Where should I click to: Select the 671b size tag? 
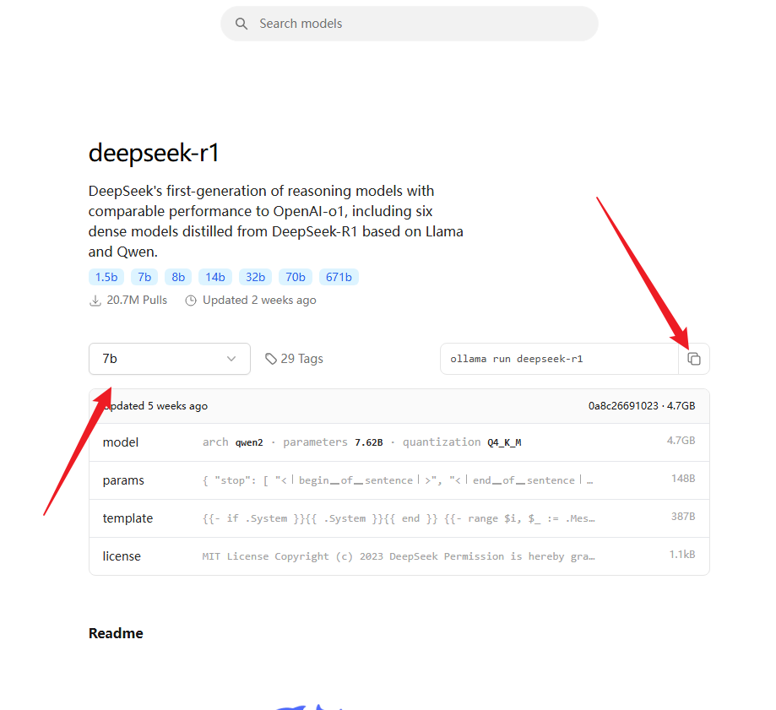pos(339,277)
